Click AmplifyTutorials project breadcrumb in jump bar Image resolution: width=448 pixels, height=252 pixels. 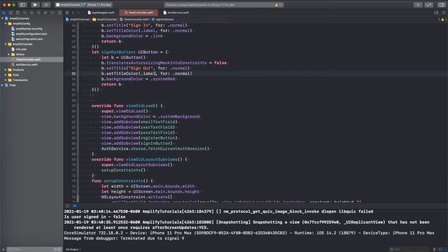click(x=78, y=20)
